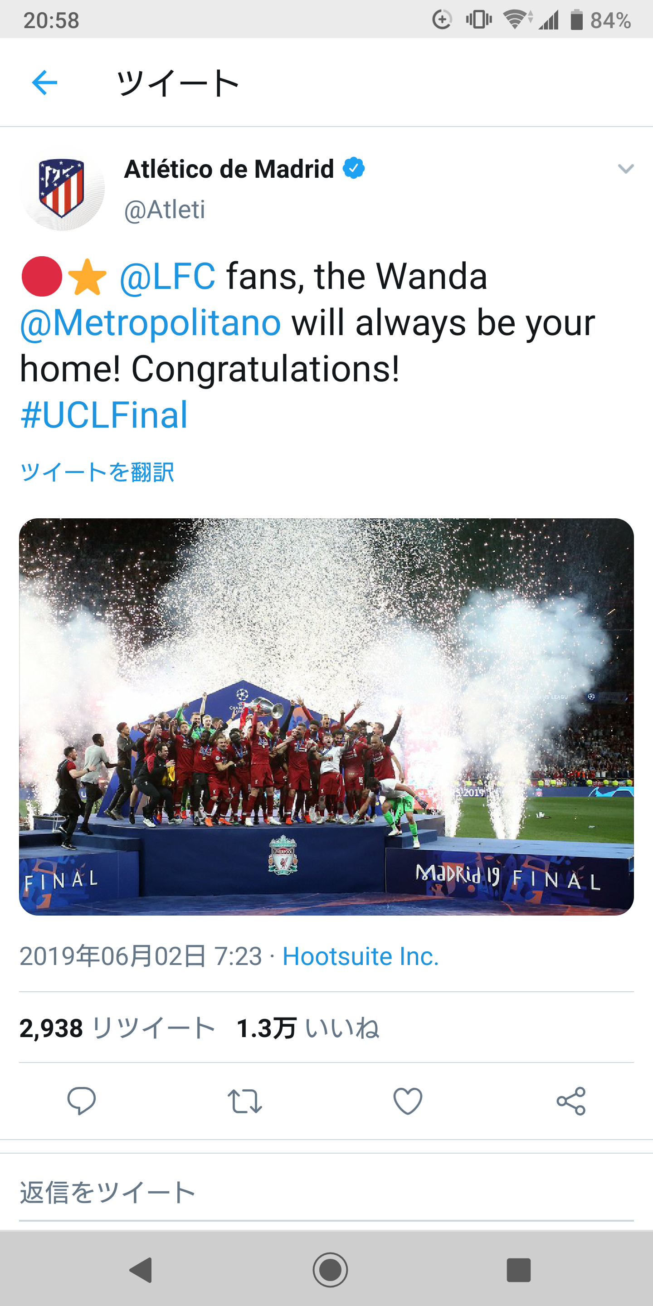This screenshot has width=653, height=1306.
Task: Tap ツイートを翻訳 to translate tweet
Action: 97,472
